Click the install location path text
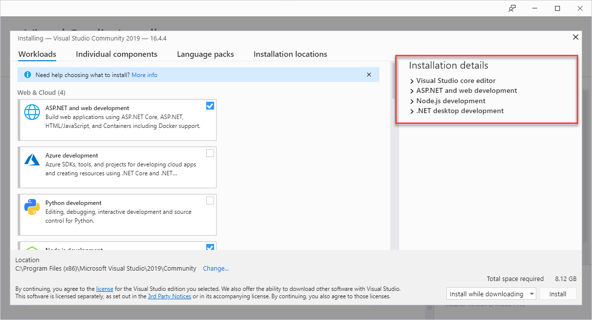Viewport: 592px width, 320px height. click(x=106, y=269)
